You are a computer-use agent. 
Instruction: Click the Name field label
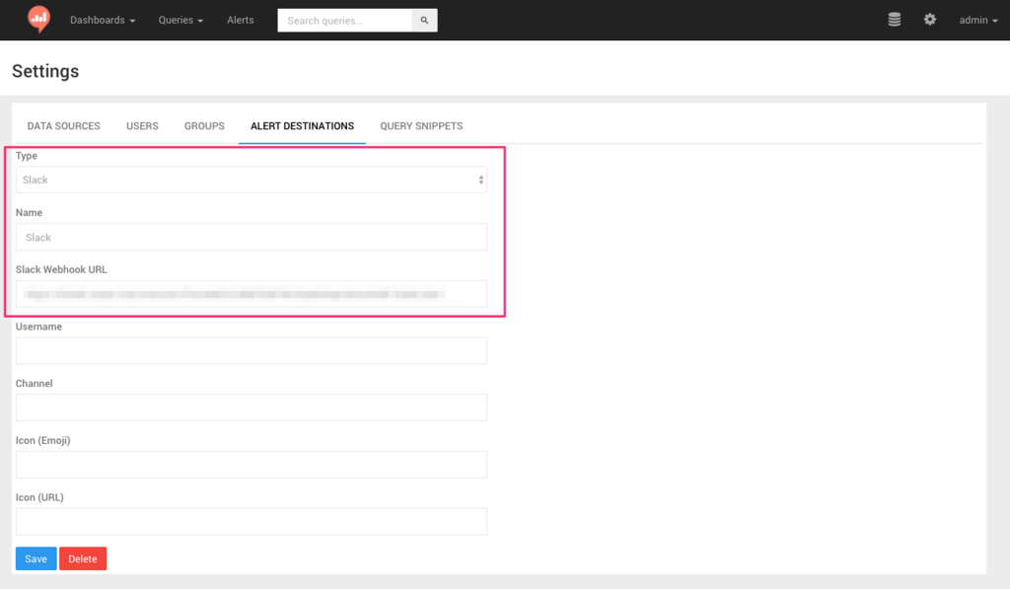[x=29, y=213]
